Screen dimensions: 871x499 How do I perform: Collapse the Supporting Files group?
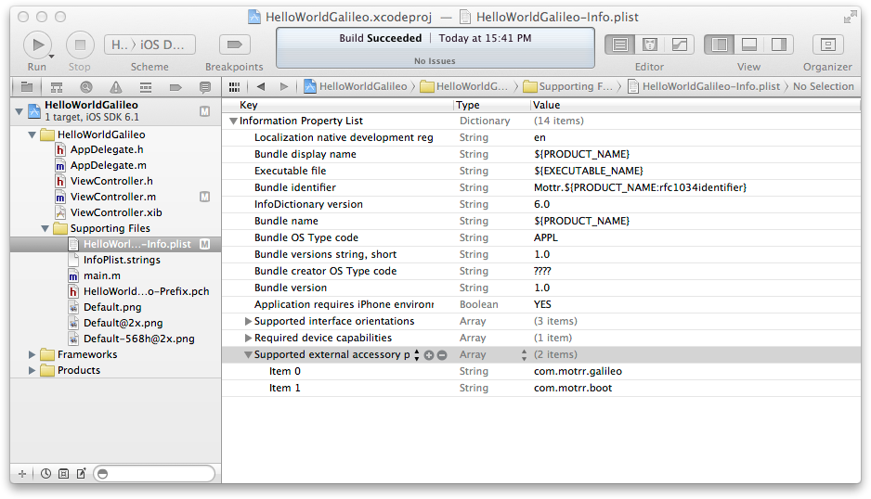[45, 228]
